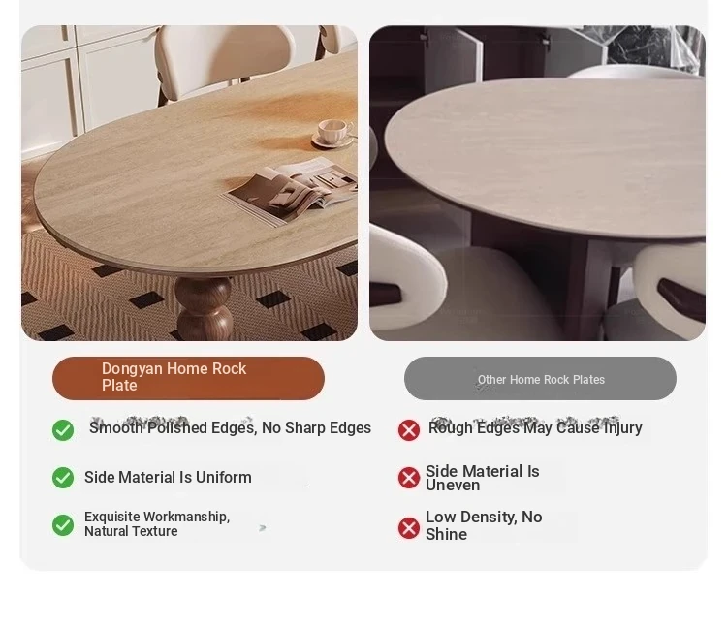
Task: Click the open magazine on the table
Action: click(x=291, y=191)
